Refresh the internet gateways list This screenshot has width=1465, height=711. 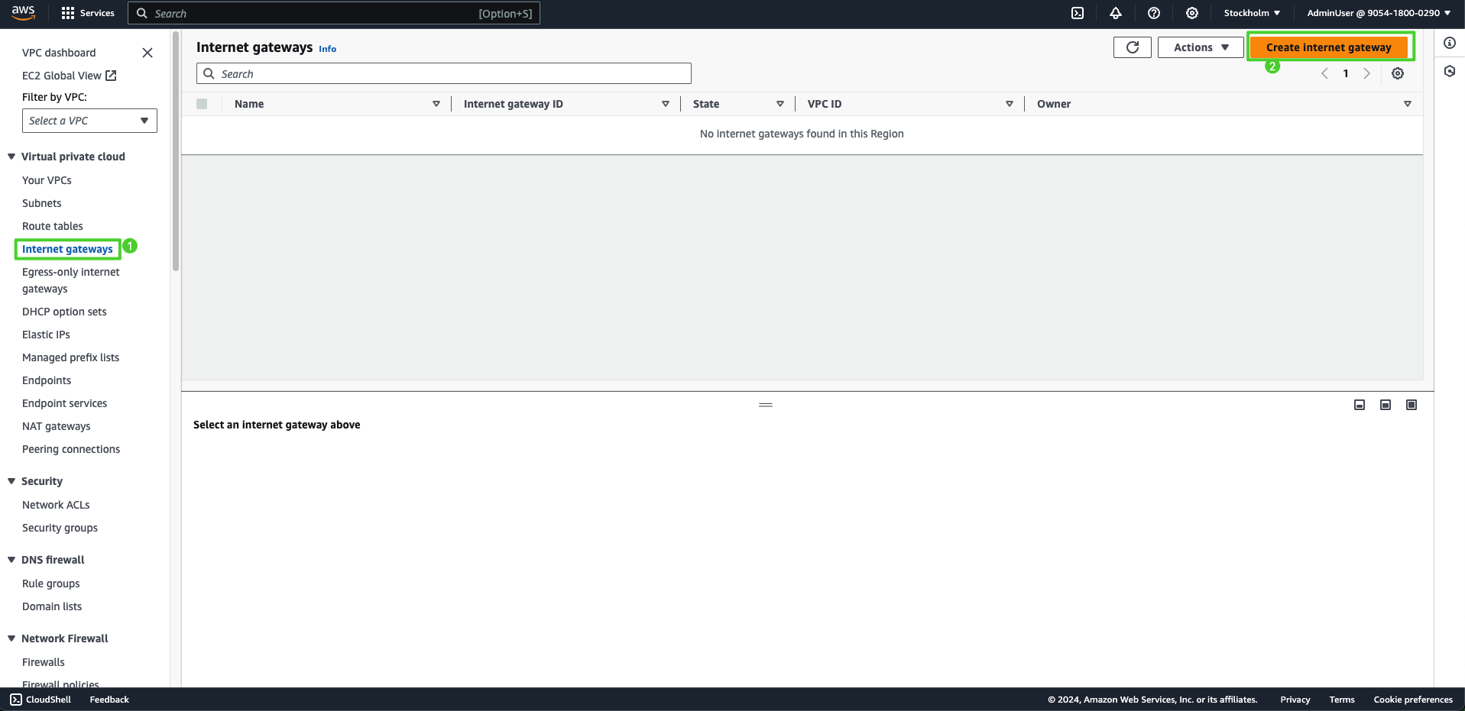pos(1132,47)
